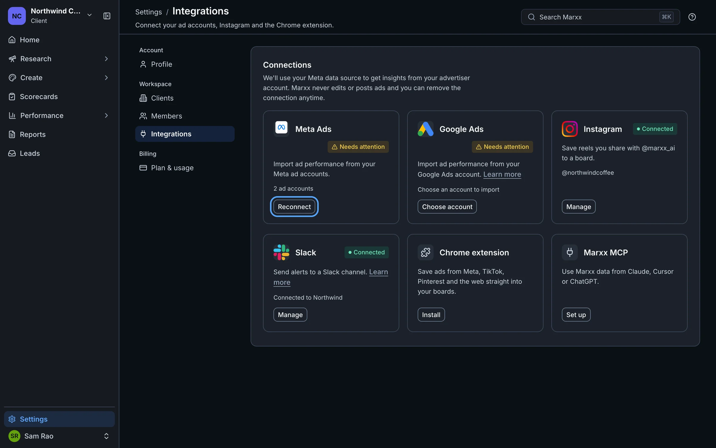Image resolution: width=716 pixels, height=448 pixels.
Task: Open the Members settings page
Action: tap(185, 116)
